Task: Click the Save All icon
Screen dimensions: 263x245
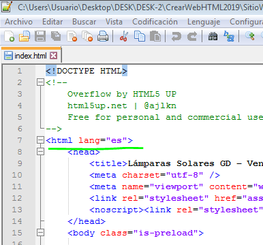Action: (x=56, y=36)
